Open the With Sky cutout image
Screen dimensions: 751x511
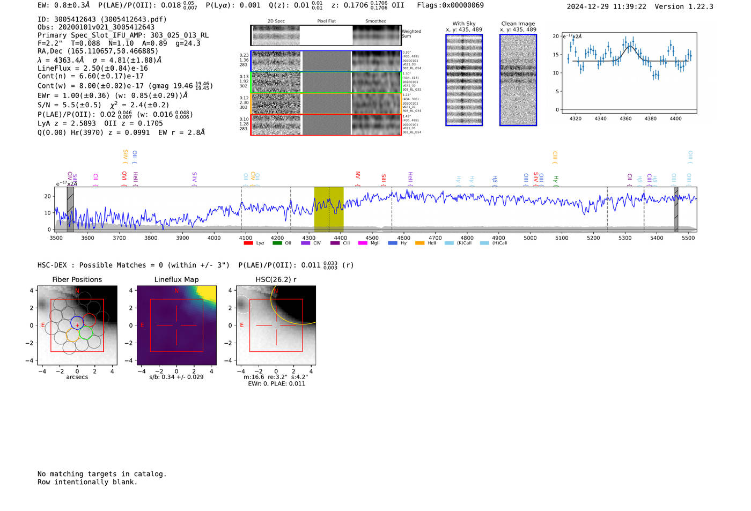pyautogui.click(x=464, y=80)
